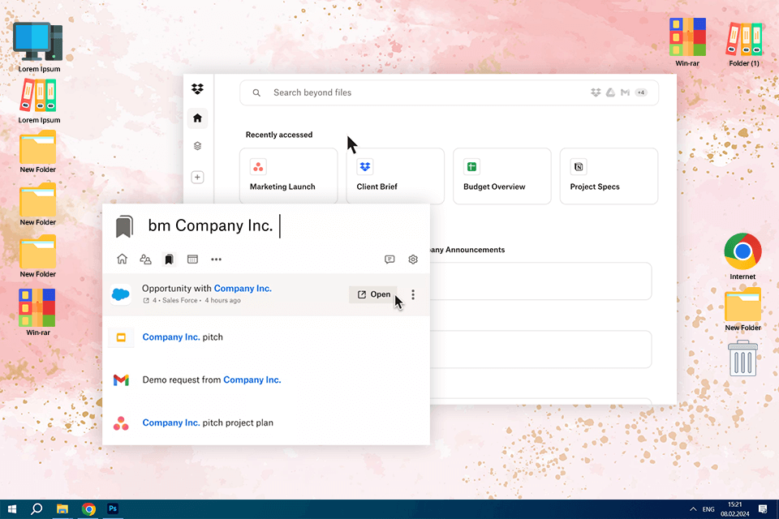The image size is (779, 519).
Task: Expand the system tray hidden icons arrow
Action: pos(692,509)
